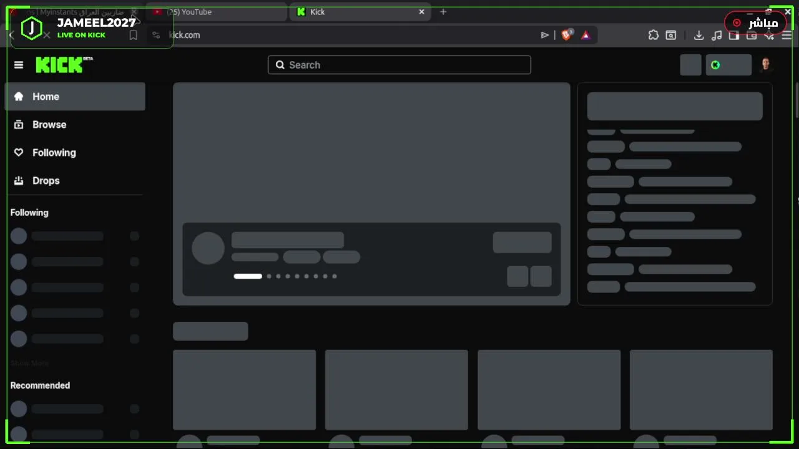Select the Kick browser tab

361,12
